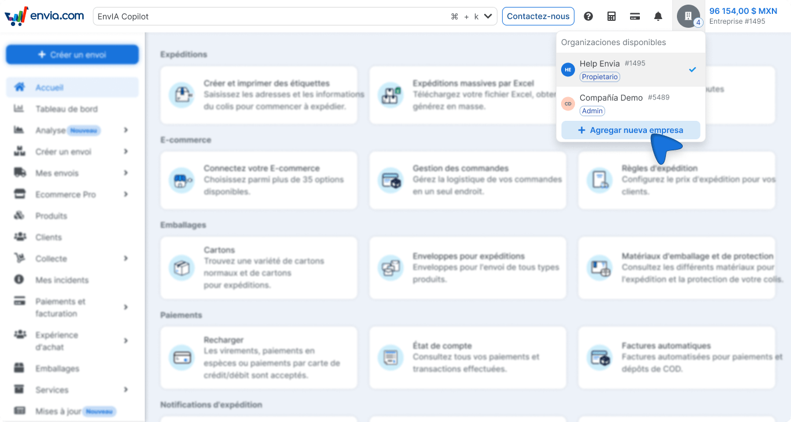791x422 pixels.
Task: Click the Mes incidents sidebar icon
Action: [20, 280]
